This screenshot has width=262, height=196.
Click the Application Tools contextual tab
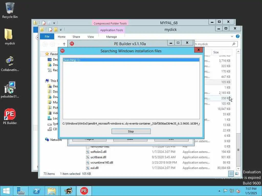point(112,30)
